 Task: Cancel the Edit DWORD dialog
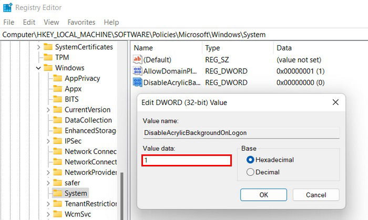pos(316,195)
